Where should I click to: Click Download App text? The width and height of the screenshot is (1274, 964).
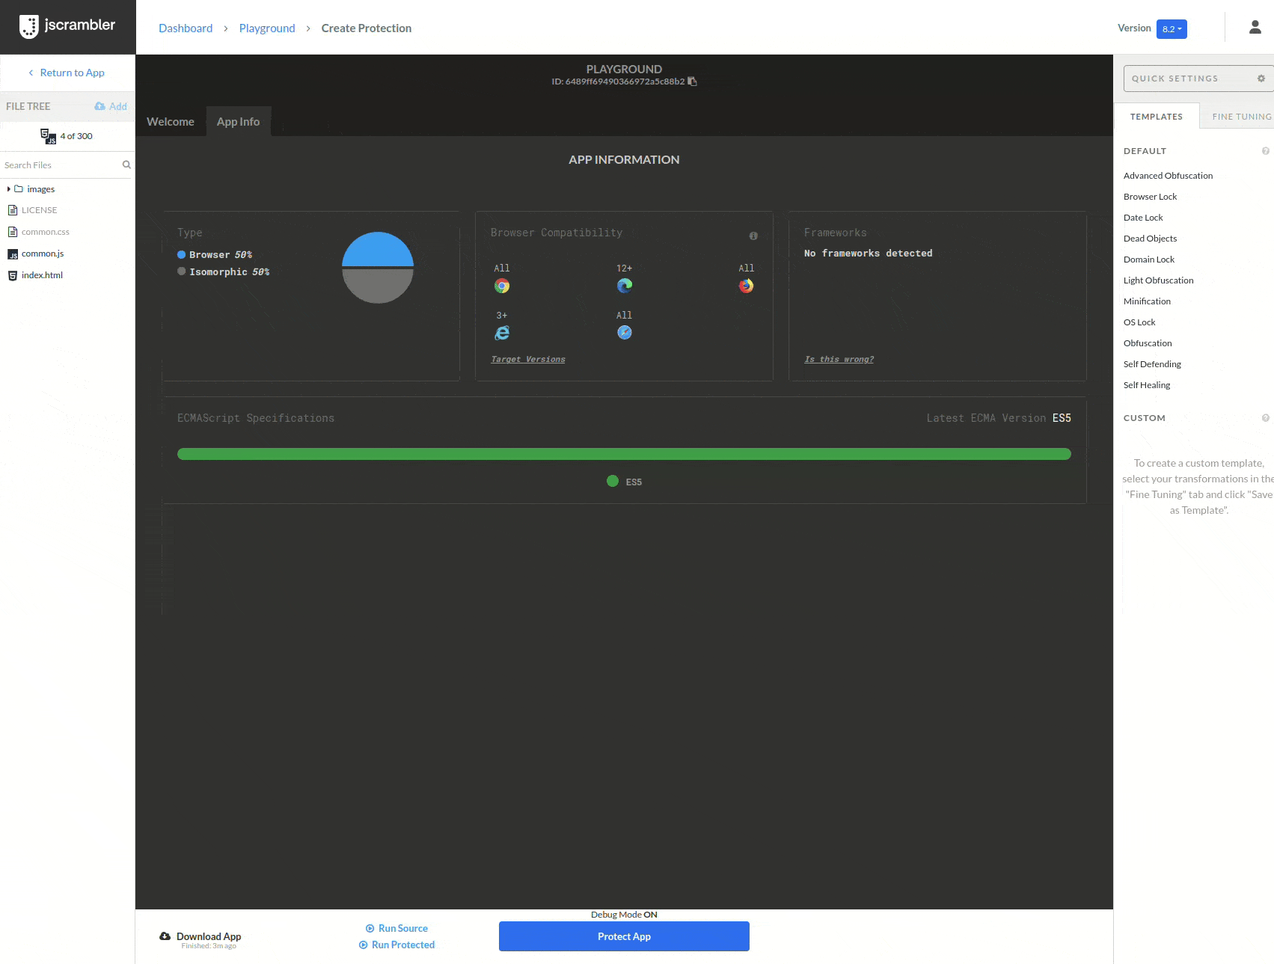[209, 936]
